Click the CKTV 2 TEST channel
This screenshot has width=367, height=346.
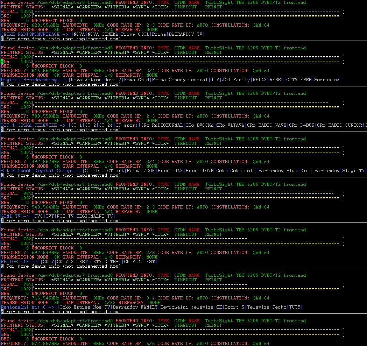(x=72, y=262)
